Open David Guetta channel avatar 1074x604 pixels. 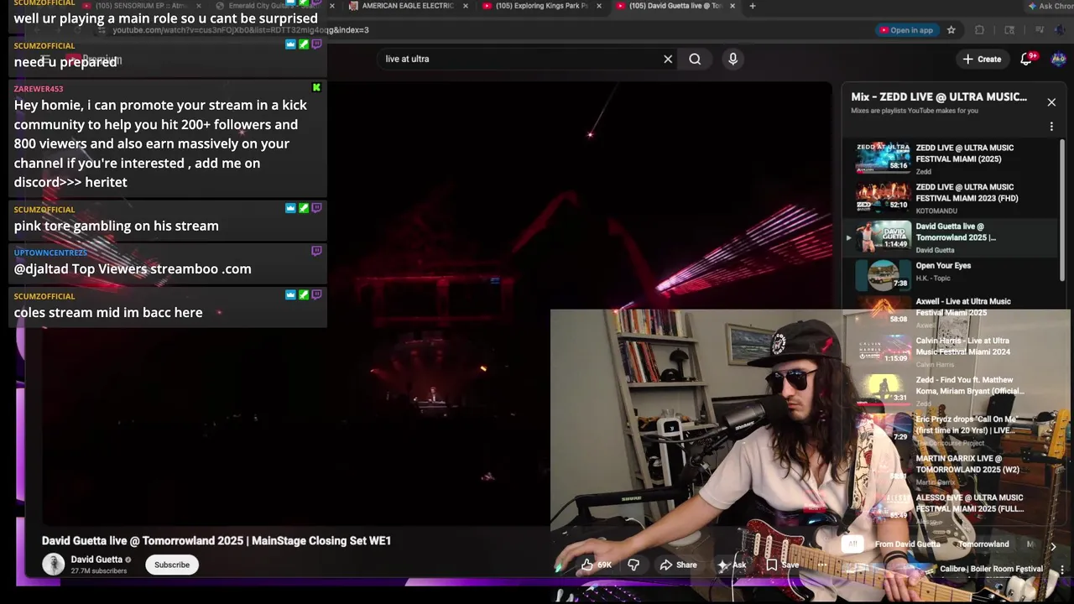53,565
